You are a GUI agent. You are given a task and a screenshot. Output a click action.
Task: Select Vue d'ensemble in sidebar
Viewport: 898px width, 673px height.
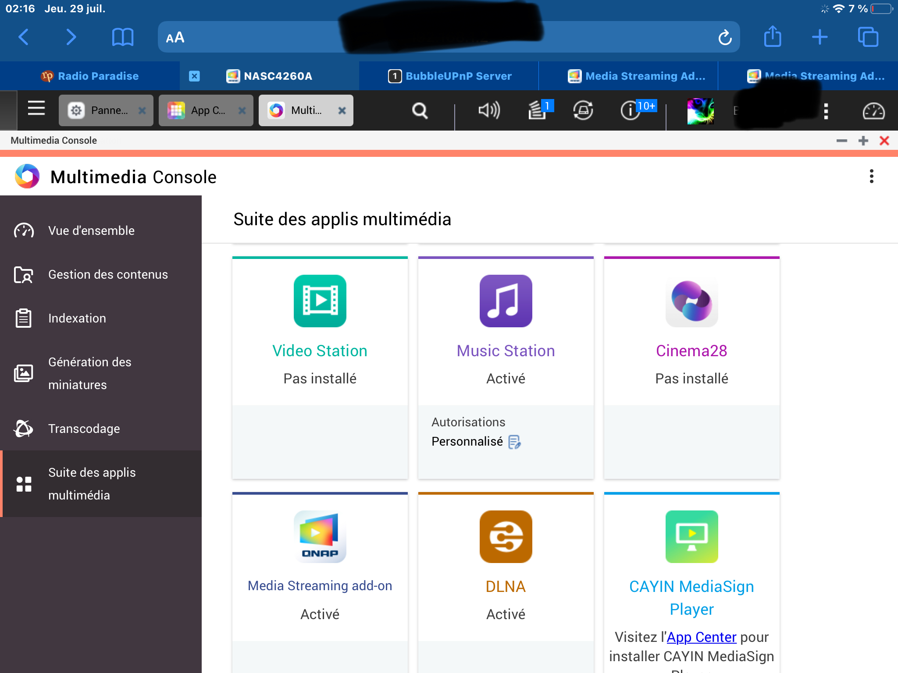(91, 230)
